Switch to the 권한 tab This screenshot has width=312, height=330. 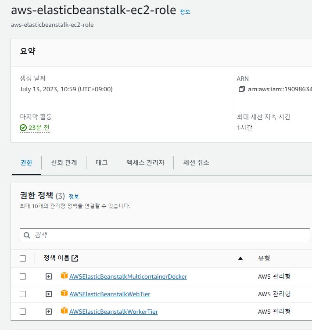tap(26, 162)
